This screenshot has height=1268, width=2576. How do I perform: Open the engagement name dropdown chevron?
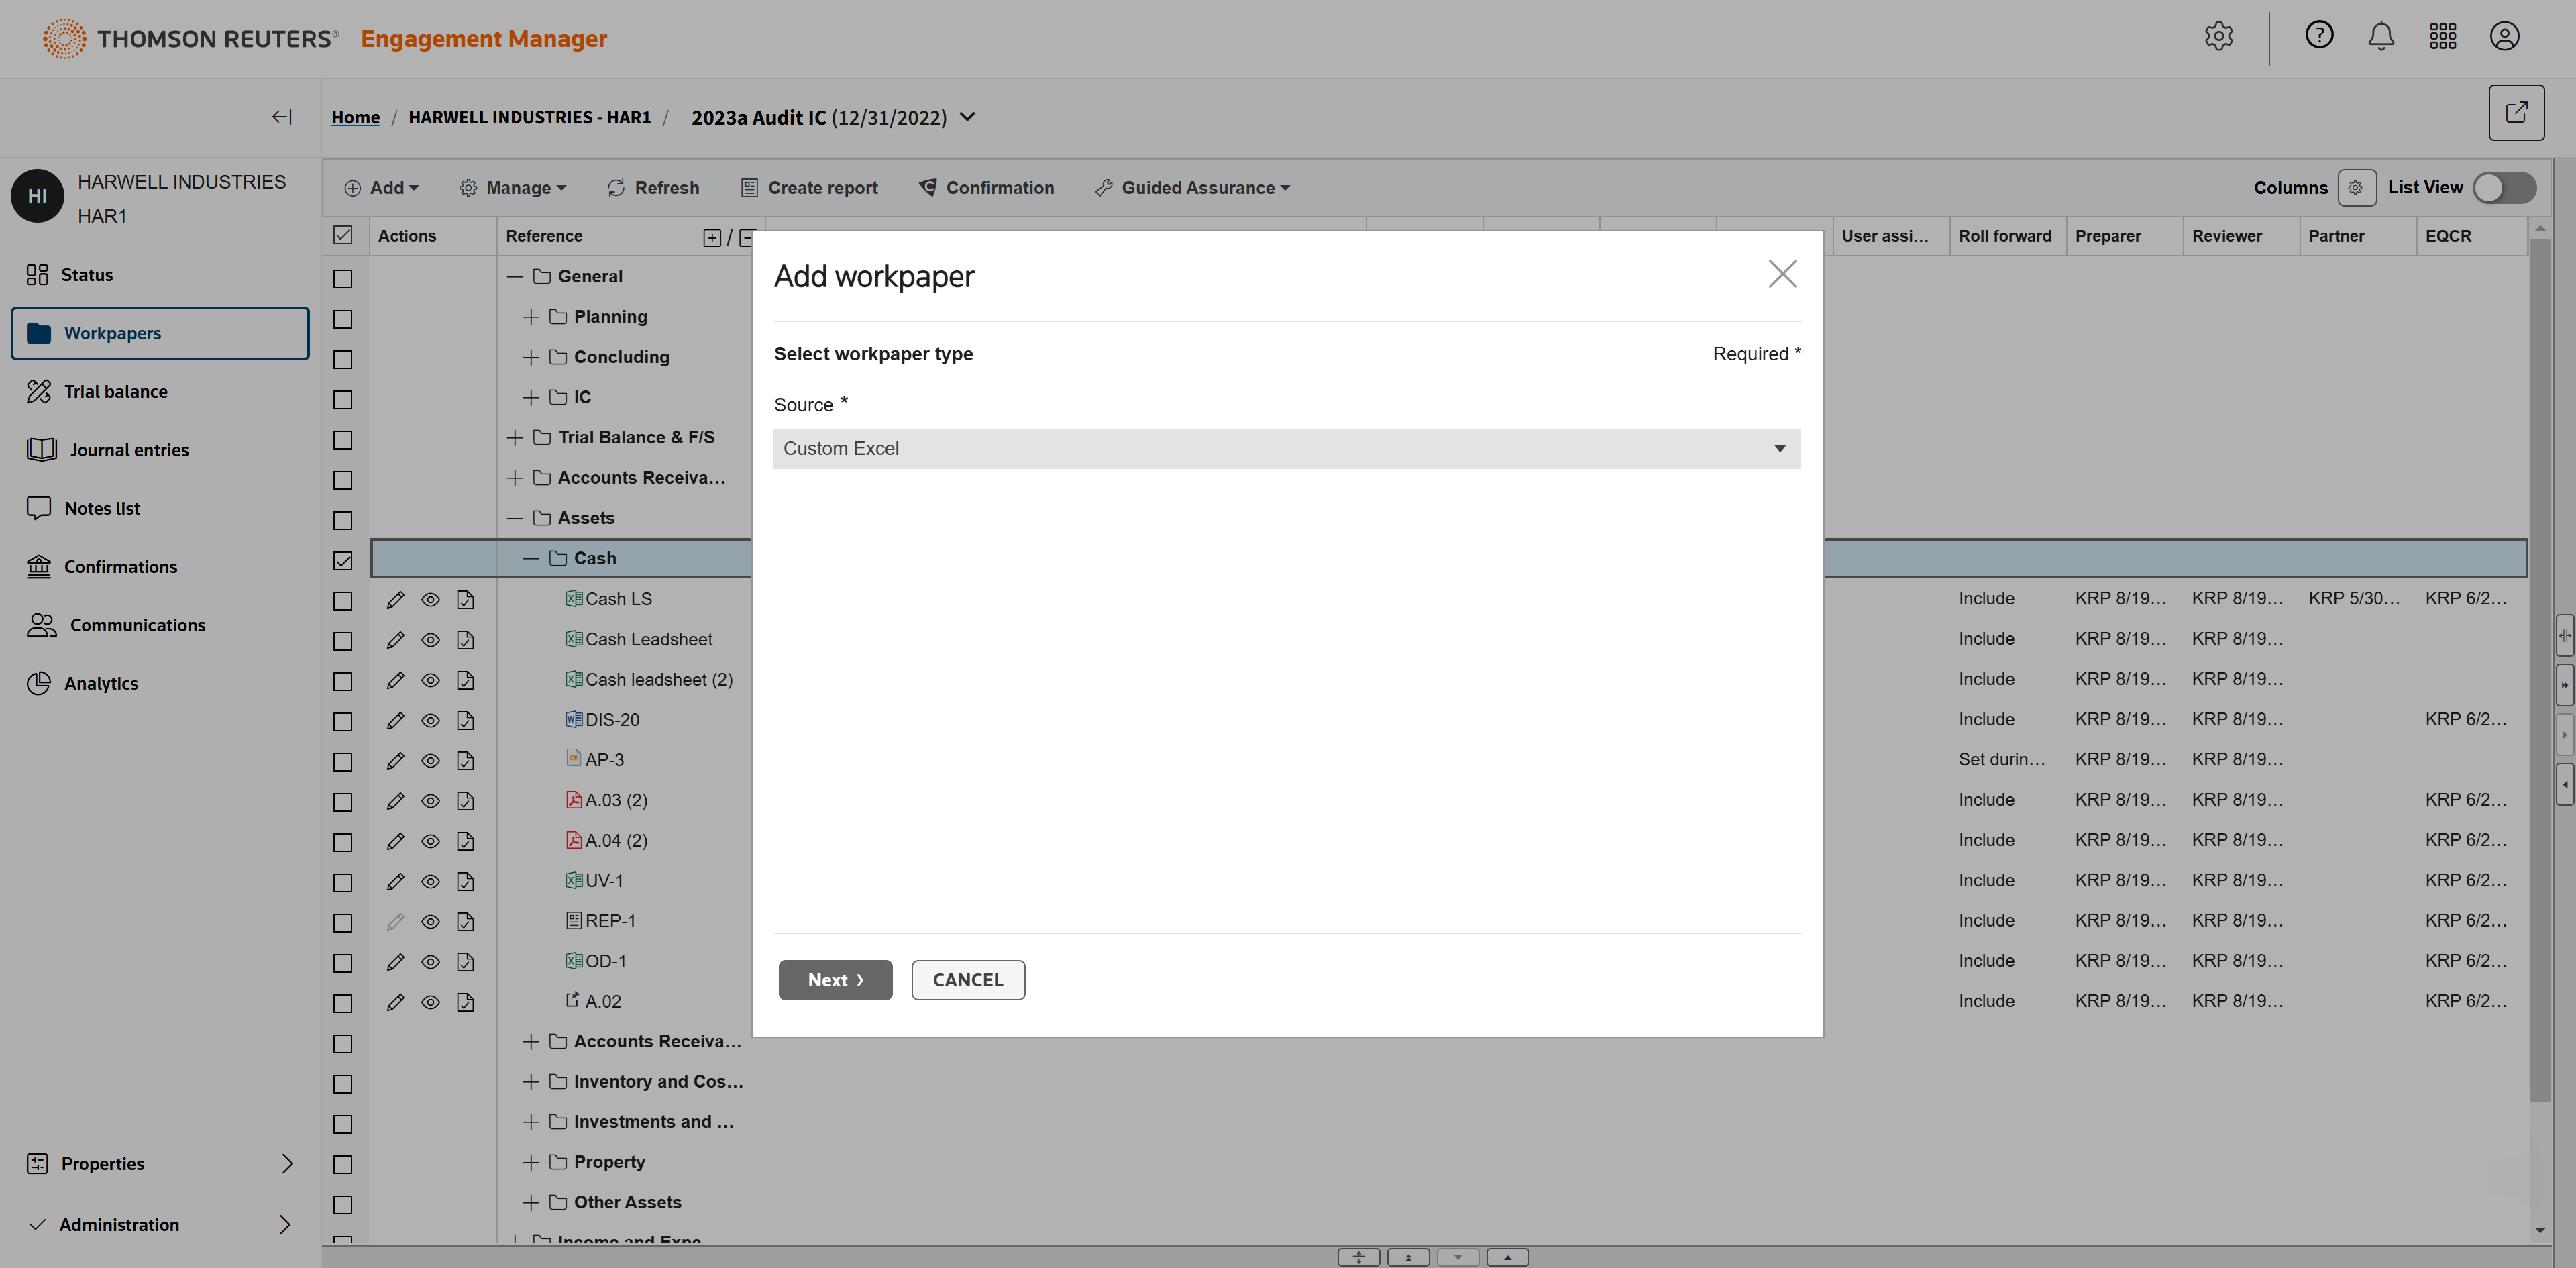point(967,117)
